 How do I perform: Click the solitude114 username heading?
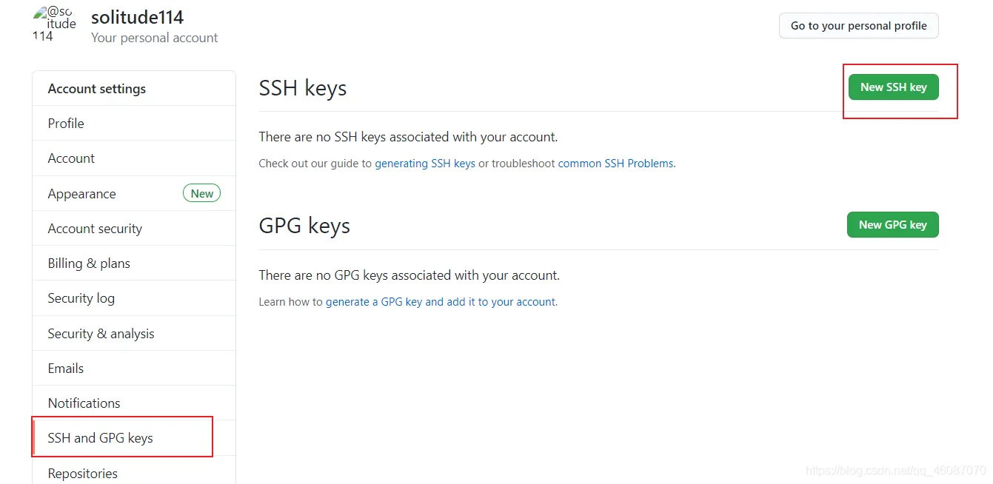pos(137,17)
